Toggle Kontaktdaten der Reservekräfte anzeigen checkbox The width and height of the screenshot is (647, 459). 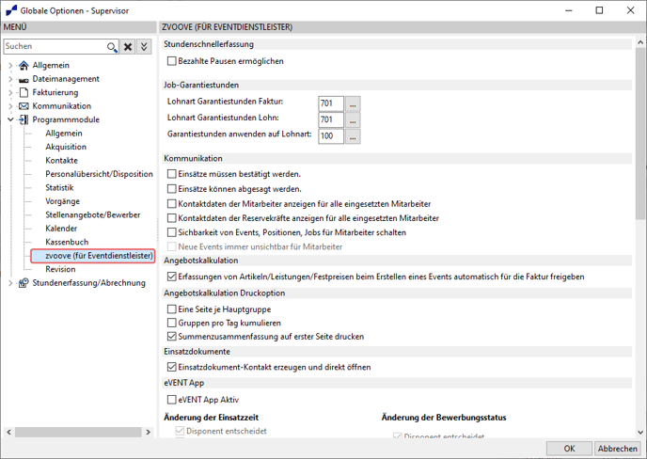(x=172, y=218)
